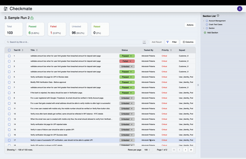Click the green Add Section plus icon
This screenshot has height=159, width=246.
(x=205, y=32)
